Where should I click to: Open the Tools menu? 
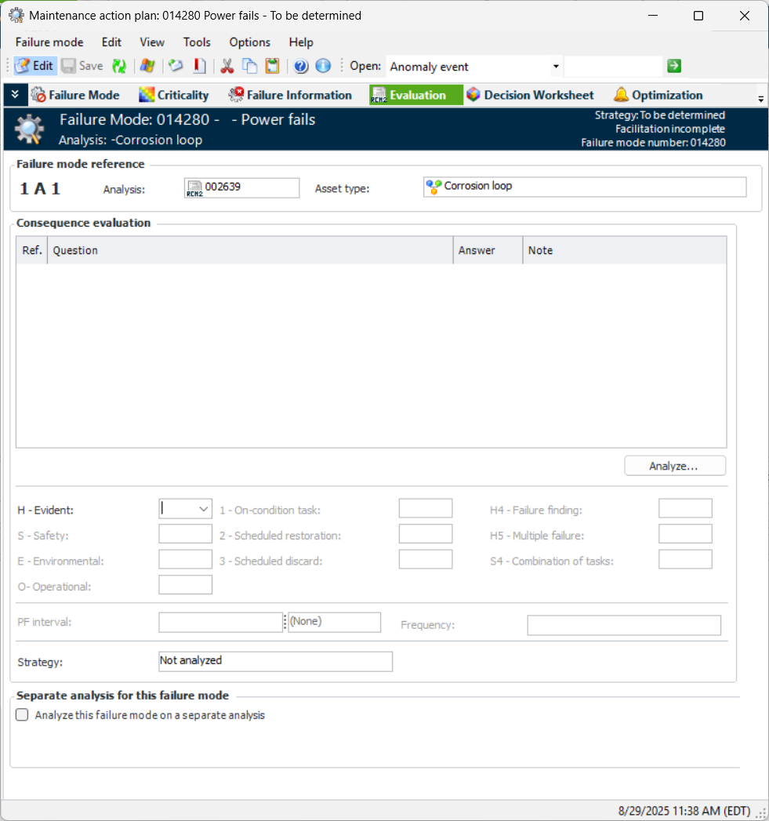click(x=197, y=42)
